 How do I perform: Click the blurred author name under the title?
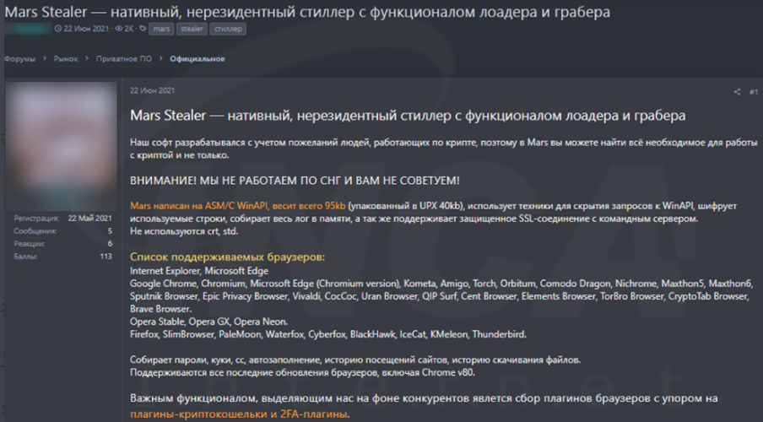[x=28, y=29]
